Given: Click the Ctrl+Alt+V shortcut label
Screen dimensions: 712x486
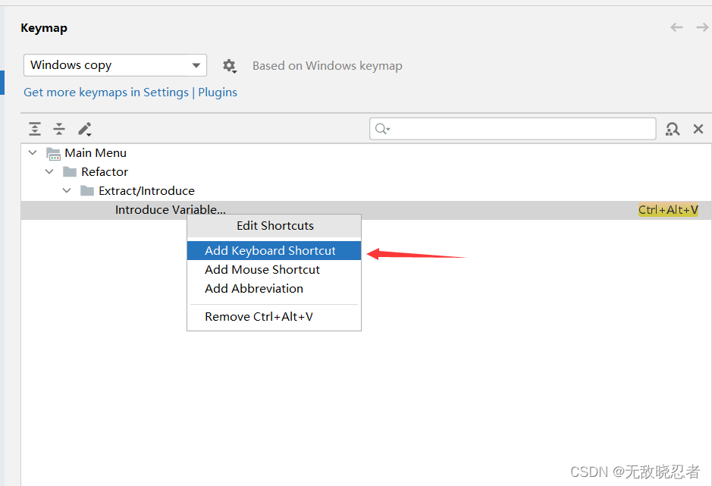Looking at the screenshot, I should click(668, 210).
